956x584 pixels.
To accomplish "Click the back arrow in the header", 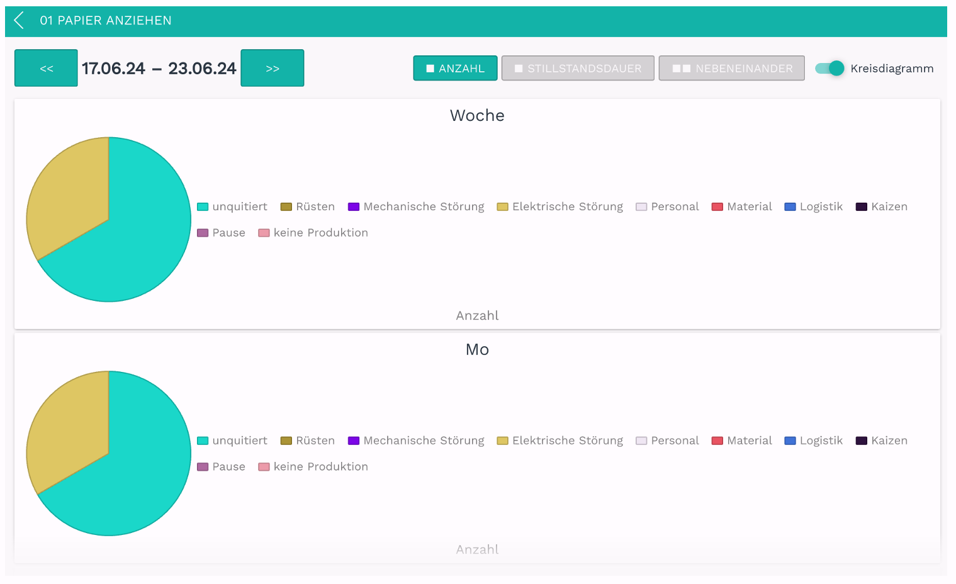I will pyautogui.click(x=20, y=21).
